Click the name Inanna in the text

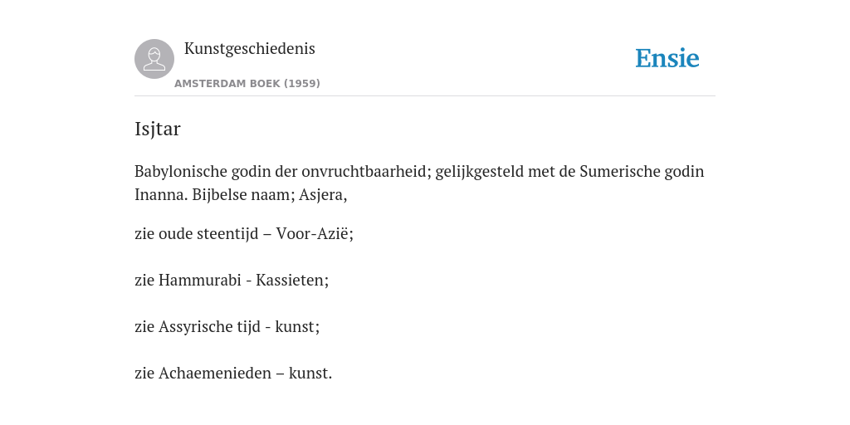(161, 194)
